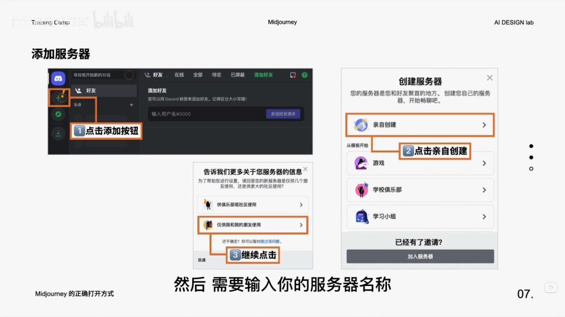Viewport: 565px width, 317px height.
Task: Expand 游戏 chevron arrow
Action: (x=484, y=164)
